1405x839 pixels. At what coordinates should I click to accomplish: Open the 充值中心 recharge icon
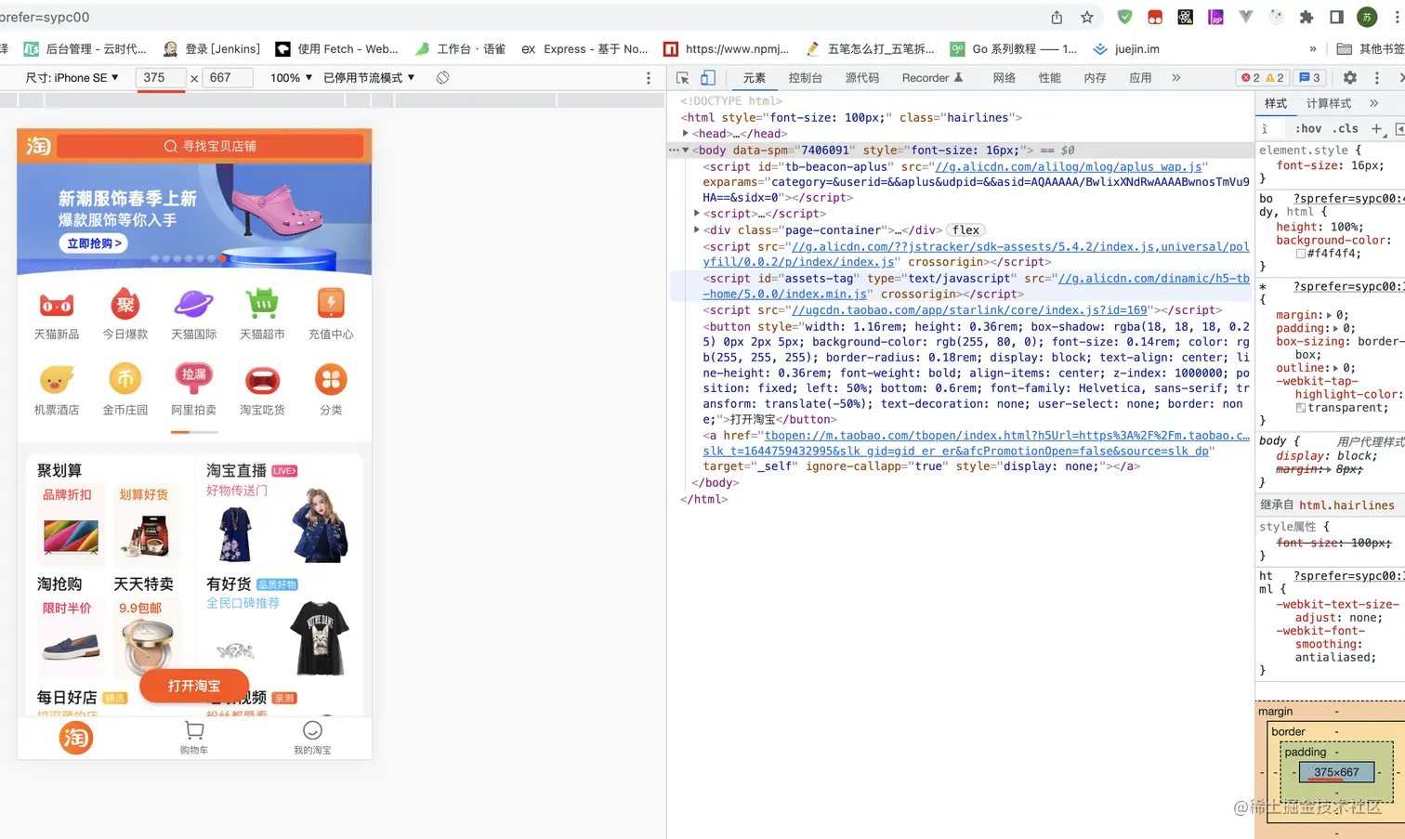click(x=331, y=305)
